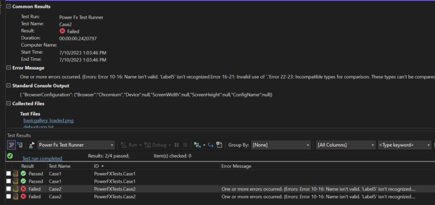The width and height of the screenshot is (435, 205).
Task: Click the red Failed icon in Common Results
Action: point(62,31)
